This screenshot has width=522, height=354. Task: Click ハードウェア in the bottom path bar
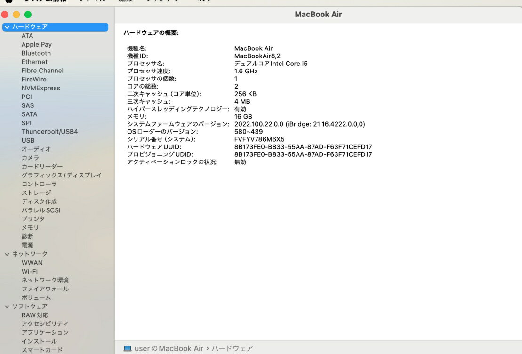[232, 348]
